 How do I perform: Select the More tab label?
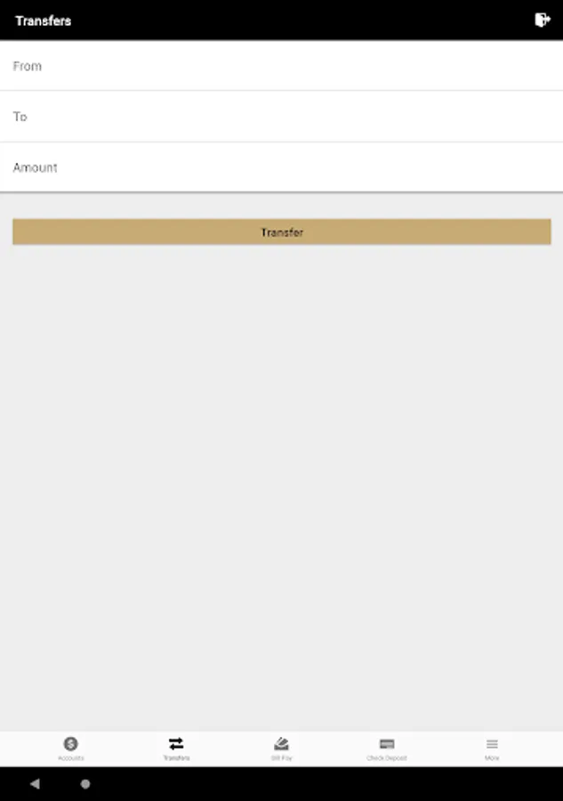point(492,758)
